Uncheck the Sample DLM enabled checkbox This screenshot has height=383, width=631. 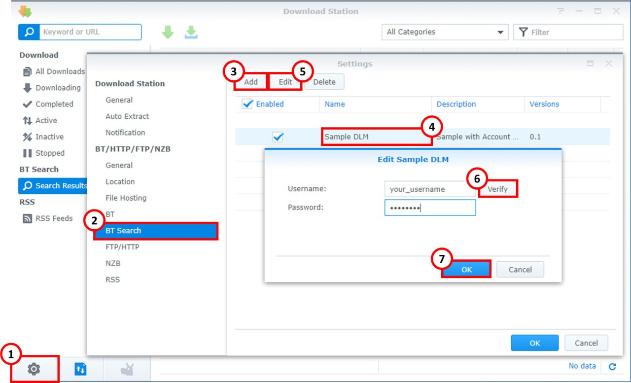click(278, 137)
